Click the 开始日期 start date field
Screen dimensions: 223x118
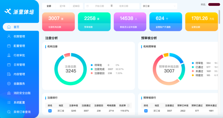click(99, 6)
